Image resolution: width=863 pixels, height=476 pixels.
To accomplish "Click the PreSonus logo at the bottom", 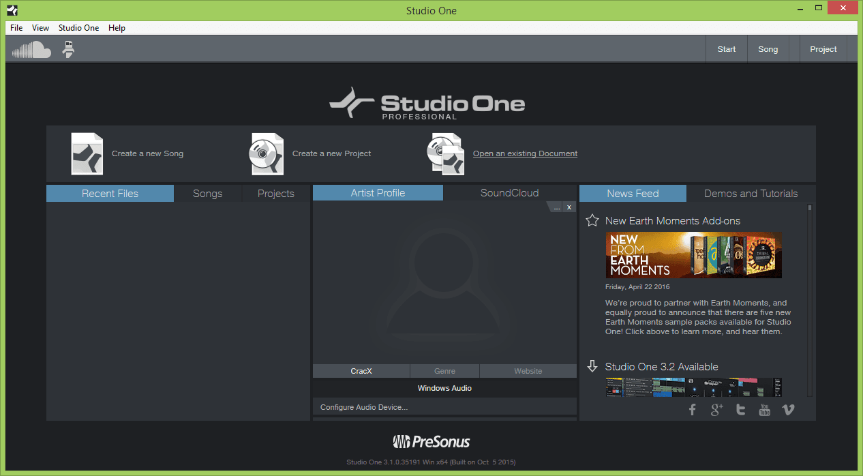I will (431, 441).
